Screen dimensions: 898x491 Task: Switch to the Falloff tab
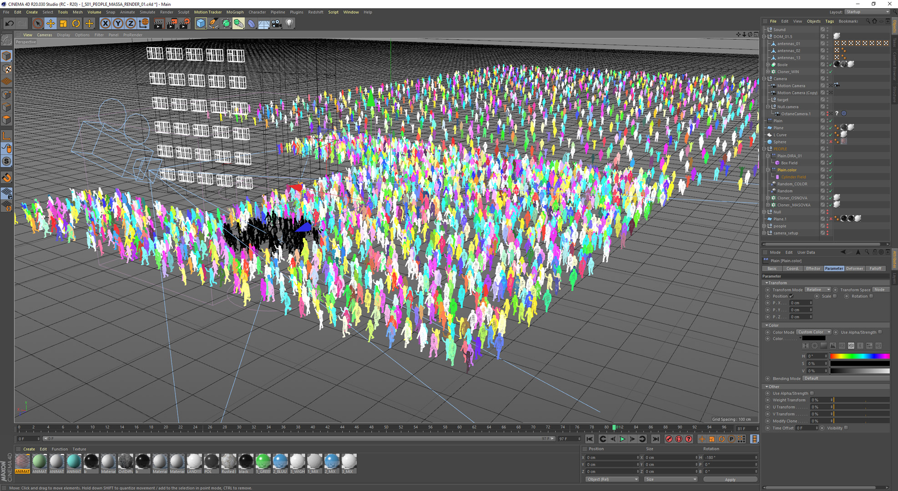click(875, 269)
